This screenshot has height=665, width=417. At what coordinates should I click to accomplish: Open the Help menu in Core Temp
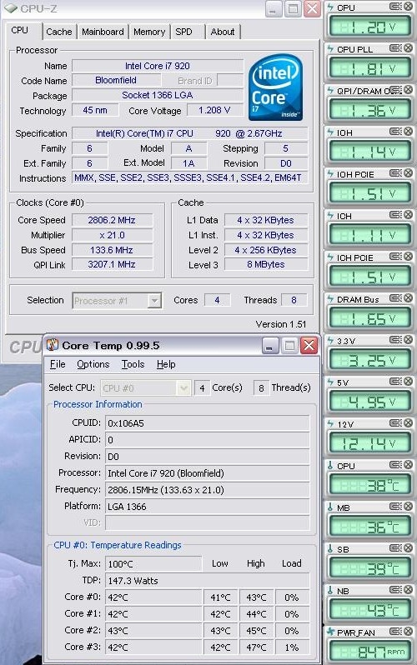[166, 364]
